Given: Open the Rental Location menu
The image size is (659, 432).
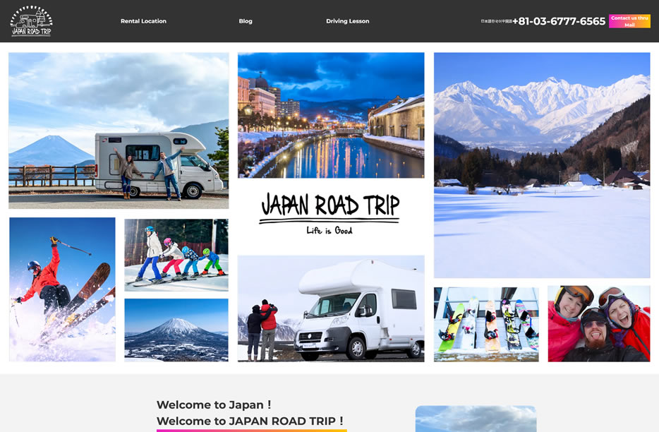Looking at the screenshot, I should pos(143,21).
